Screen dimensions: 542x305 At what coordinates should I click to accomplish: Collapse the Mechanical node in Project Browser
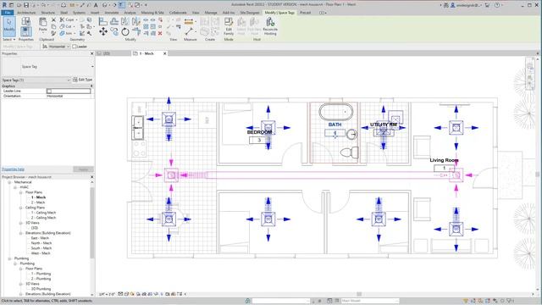pos(9,182)
